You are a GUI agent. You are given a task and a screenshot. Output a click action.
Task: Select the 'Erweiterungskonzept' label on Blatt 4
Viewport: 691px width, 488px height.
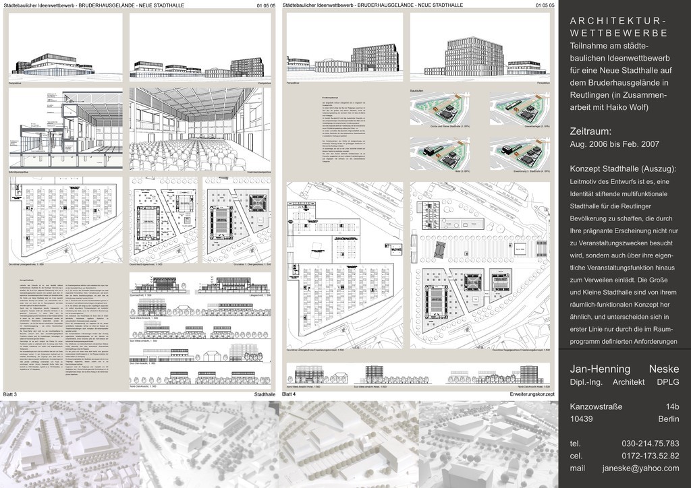[532, 394]
